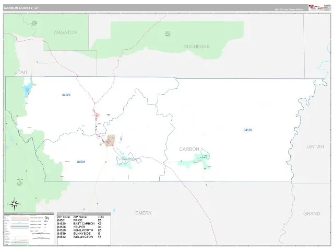Click the UINTAH county label
This screenshot has width=334, height=251.
(315, 146)
